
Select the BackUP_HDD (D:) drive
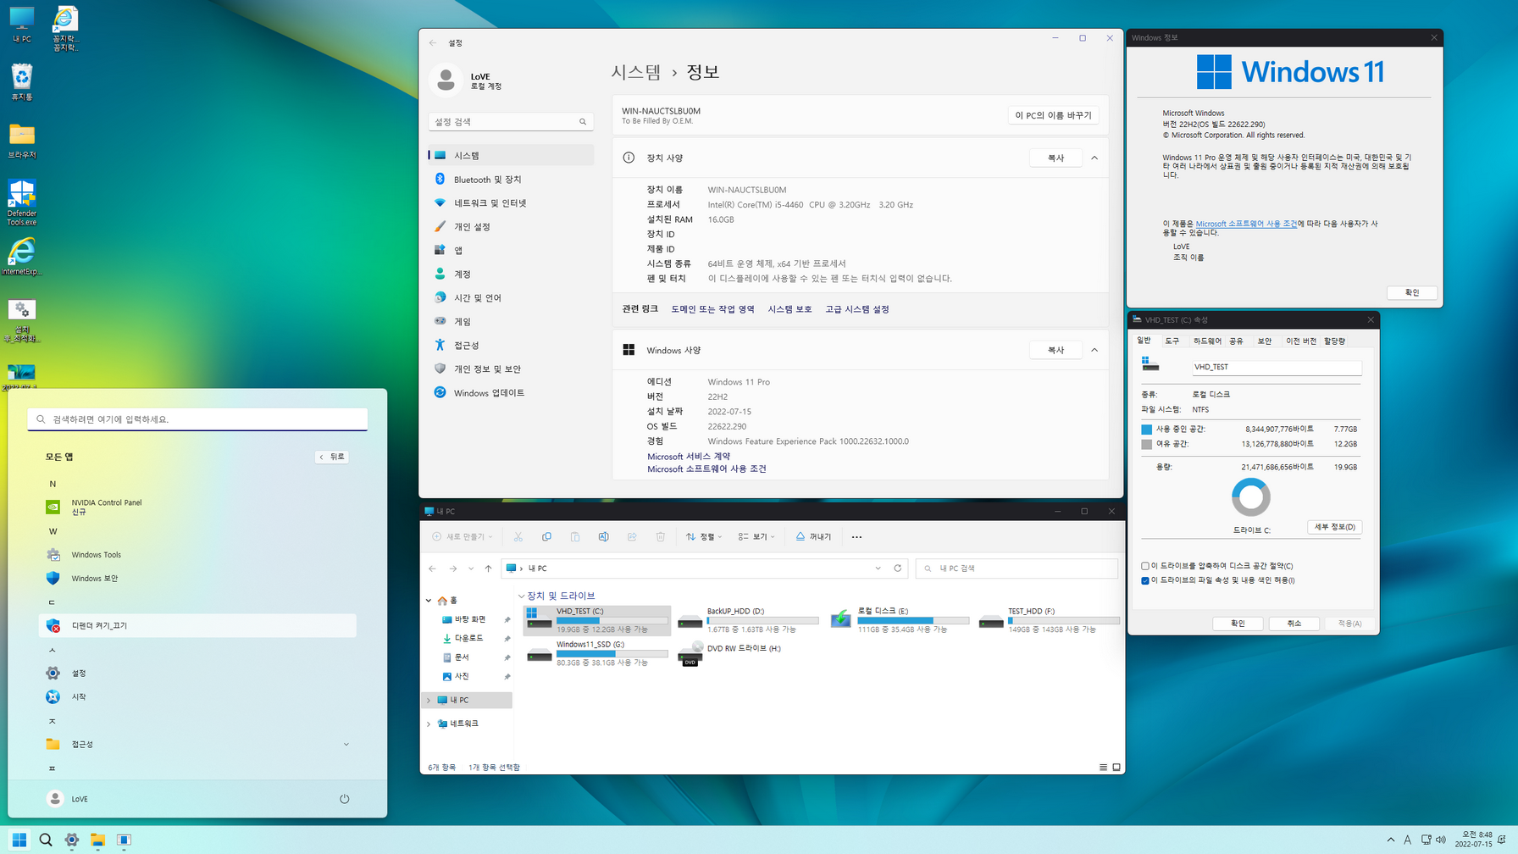(748, 620)
